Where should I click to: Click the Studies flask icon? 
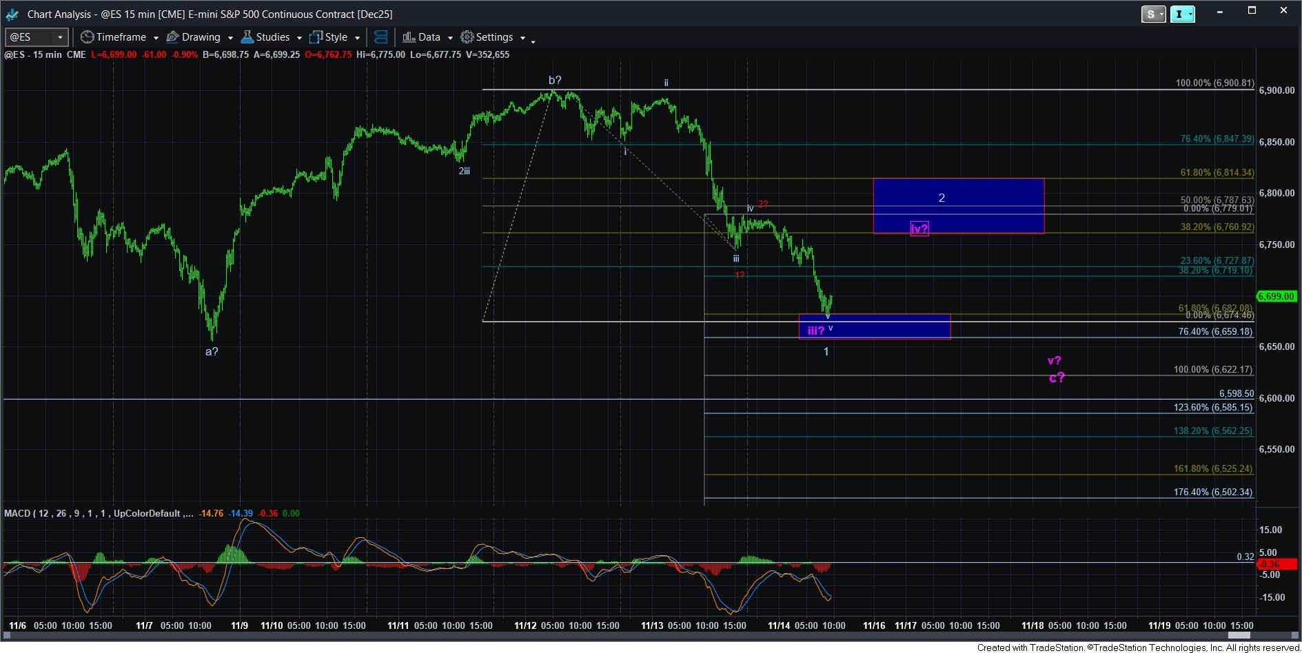click(x=247, y=37)
